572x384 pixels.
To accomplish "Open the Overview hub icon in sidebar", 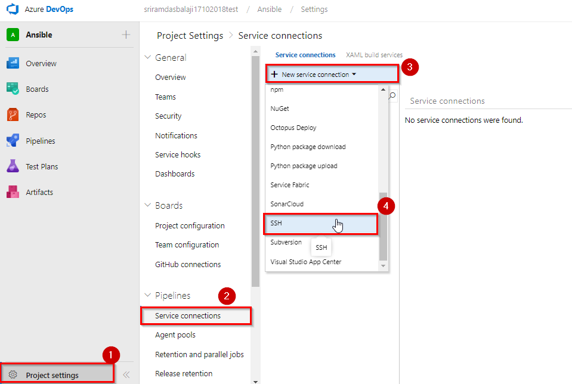I will [13, 63].
